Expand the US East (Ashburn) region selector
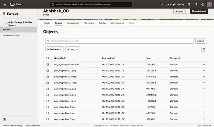The image size is (214, 127). [172, 5]
